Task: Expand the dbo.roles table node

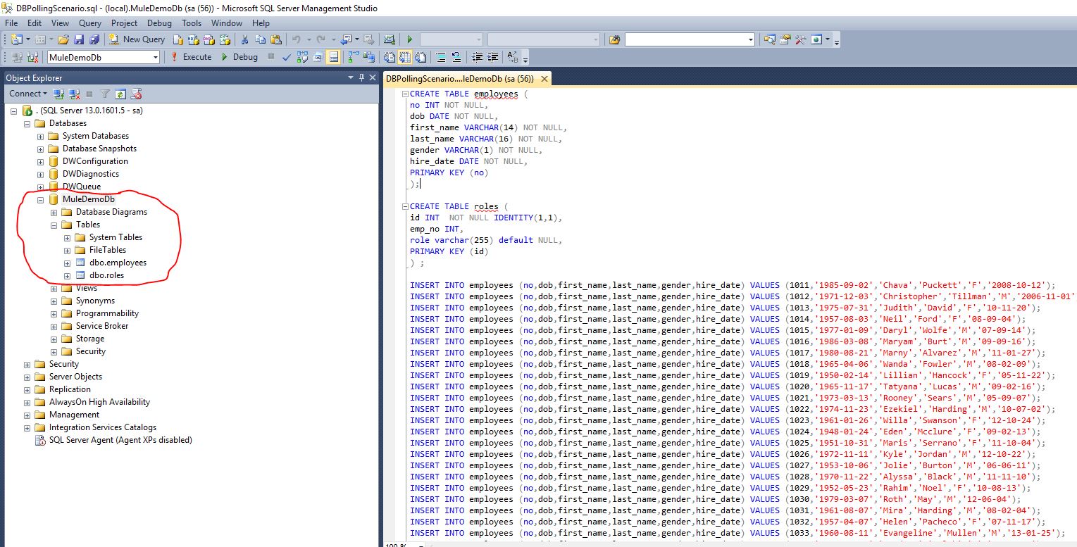Action: coord(68,275)
